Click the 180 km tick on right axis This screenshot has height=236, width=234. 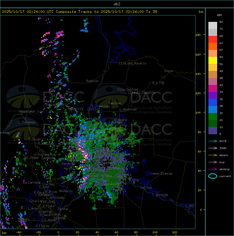[x=198, y=35]
